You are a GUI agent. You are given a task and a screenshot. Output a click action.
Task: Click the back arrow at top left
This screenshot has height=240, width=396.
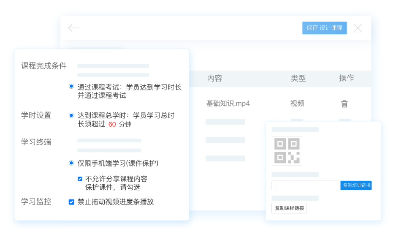73,28
